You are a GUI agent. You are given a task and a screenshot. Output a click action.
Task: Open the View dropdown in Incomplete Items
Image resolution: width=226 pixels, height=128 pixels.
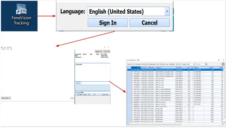(176, 64)
